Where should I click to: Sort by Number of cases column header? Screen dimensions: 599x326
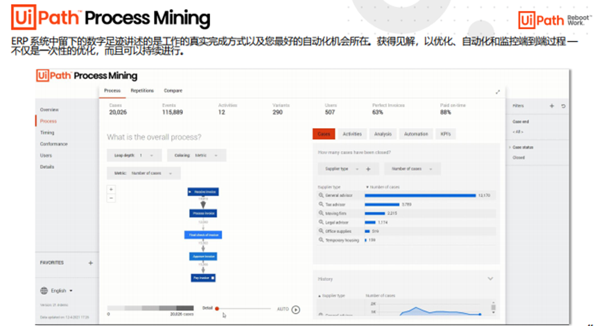pos(383,187)
